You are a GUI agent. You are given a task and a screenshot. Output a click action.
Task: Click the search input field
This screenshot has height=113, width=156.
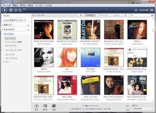140,15
